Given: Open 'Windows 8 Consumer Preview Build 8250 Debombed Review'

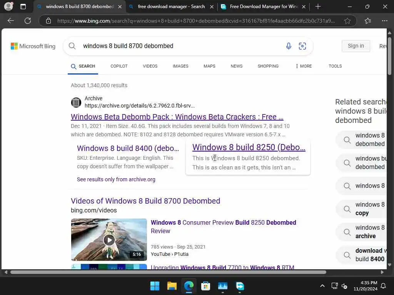Looking at the screenshot, I should pos(224,227).
